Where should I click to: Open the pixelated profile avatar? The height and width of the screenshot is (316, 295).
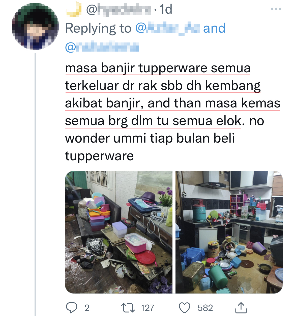click(35, 27)
